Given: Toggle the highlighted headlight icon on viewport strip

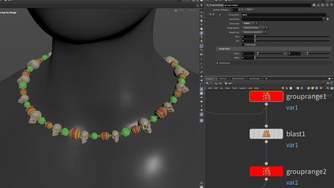Looking at the screenshot, I should (202, 33).
